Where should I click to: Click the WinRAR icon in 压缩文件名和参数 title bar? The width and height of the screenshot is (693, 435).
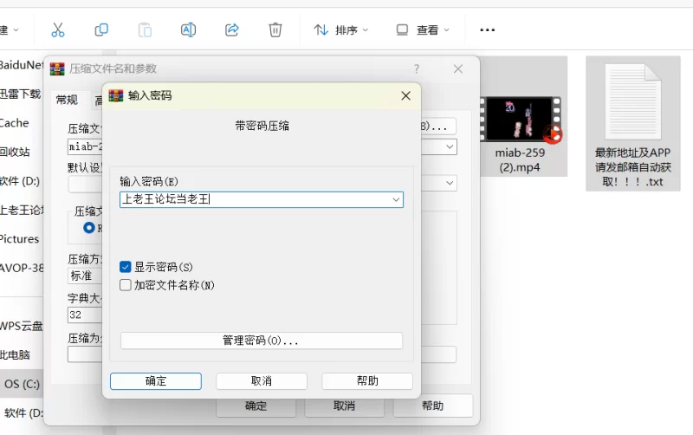[57, 69]
